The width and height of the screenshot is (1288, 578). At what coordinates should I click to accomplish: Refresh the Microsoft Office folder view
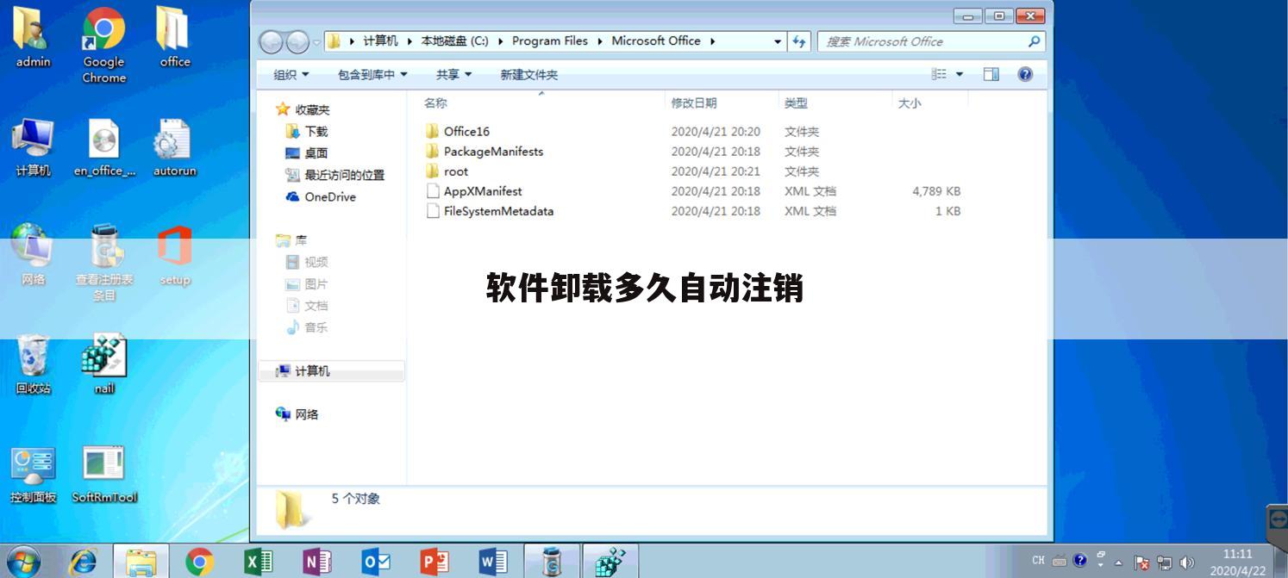pos(799,41)
